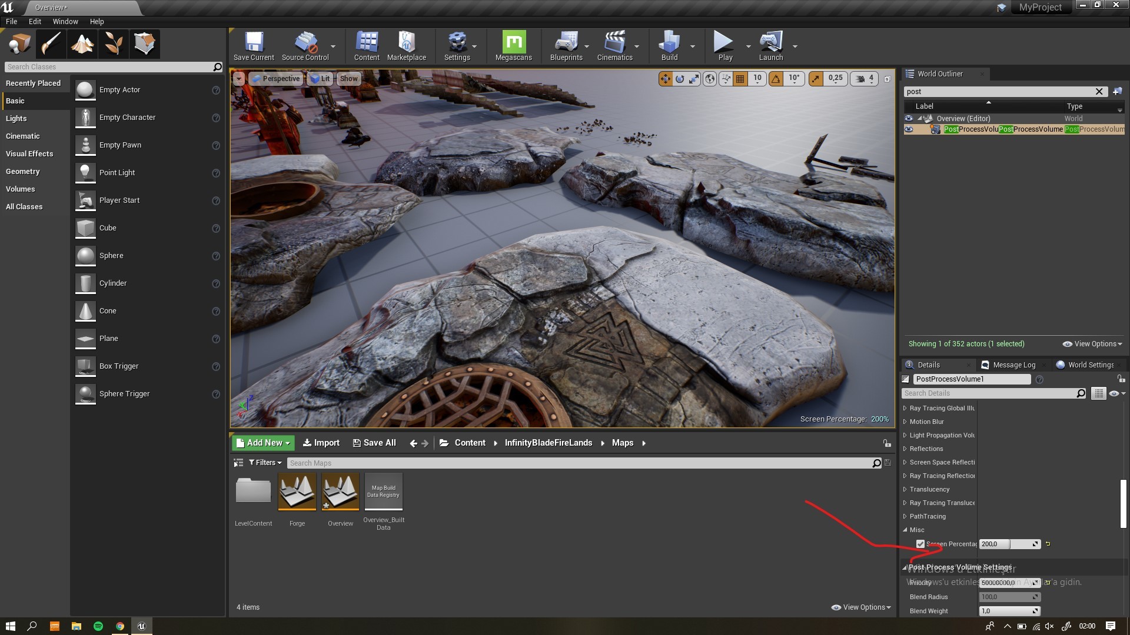The height and width of the screenshot is (635, 1130).
Task: Open the Filters dropdown in Content Browser
Action: [265, 463]
